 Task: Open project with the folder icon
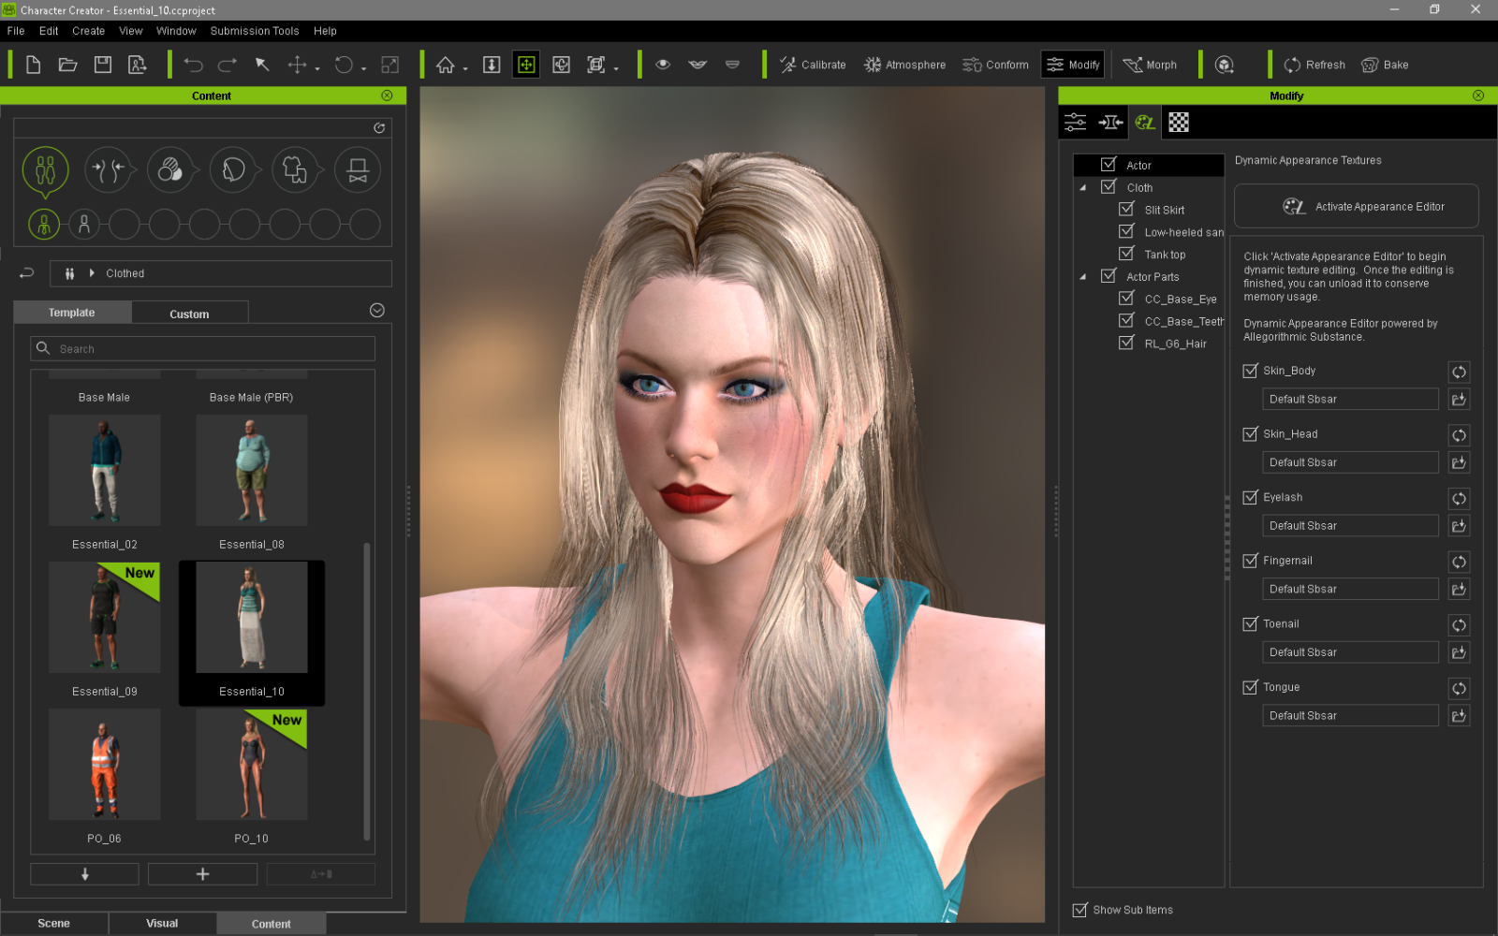tap(67, 65)
